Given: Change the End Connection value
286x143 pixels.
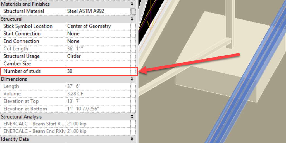Looking at the screenshot, I should point(98,41).
